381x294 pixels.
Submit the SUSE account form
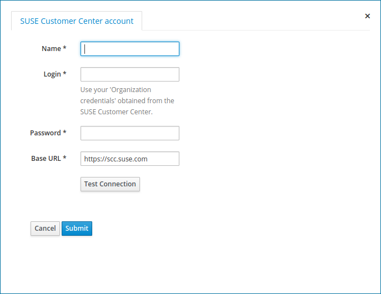tap(77, 229)
